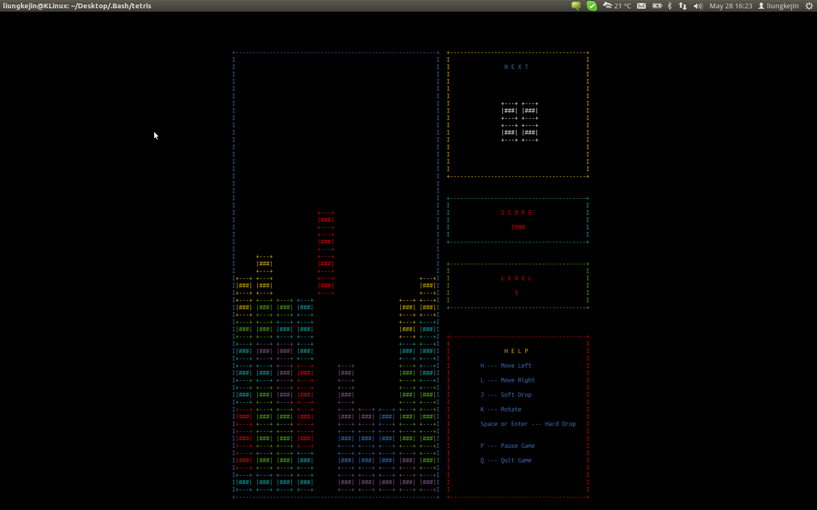Click the 'H --- Move Left' help line

pos(506,366)
